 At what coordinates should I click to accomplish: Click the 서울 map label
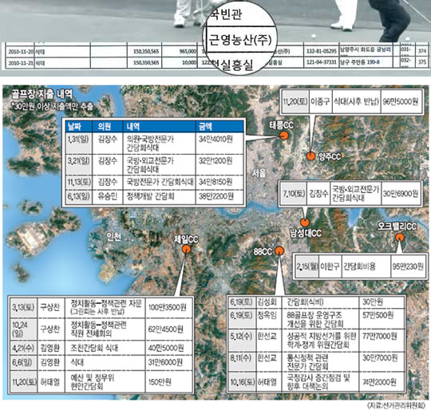259,173
